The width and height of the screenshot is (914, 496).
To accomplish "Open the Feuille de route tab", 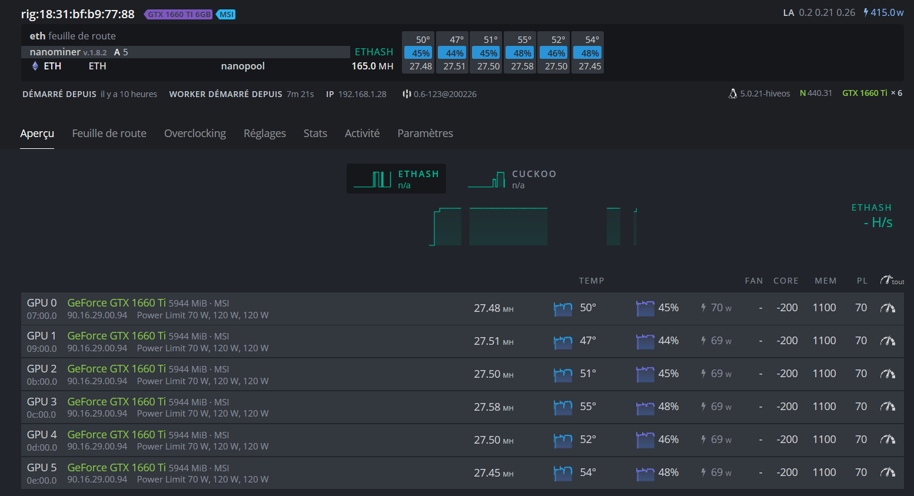I will click(109, 134).
